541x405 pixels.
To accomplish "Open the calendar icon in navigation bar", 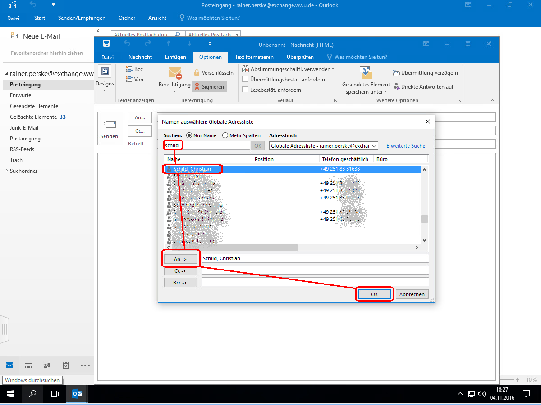I will [x=28, y=365].
